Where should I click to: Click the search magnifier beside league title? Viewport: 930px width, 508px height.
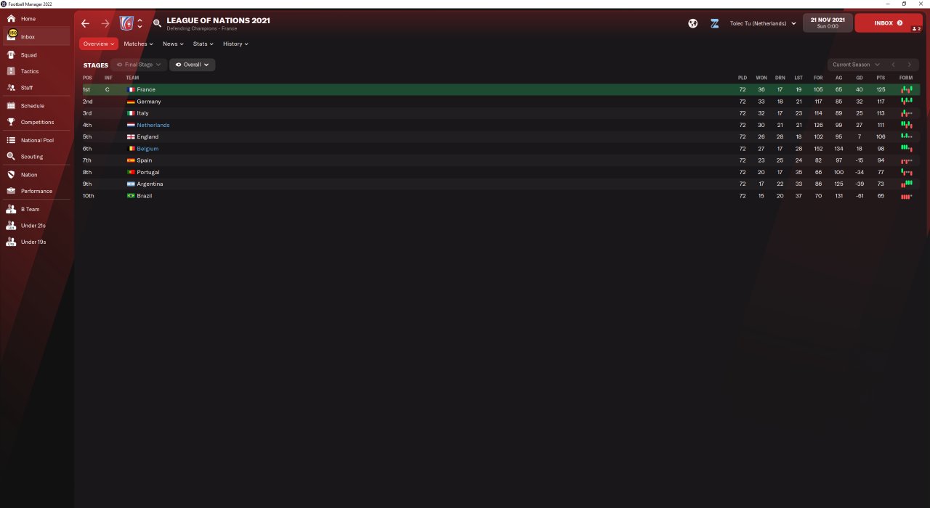157,23
